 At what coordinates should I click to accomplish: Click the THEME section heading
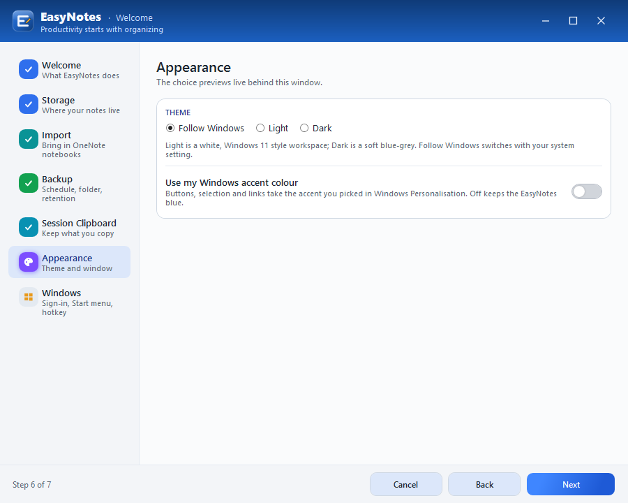coord(178,112)
